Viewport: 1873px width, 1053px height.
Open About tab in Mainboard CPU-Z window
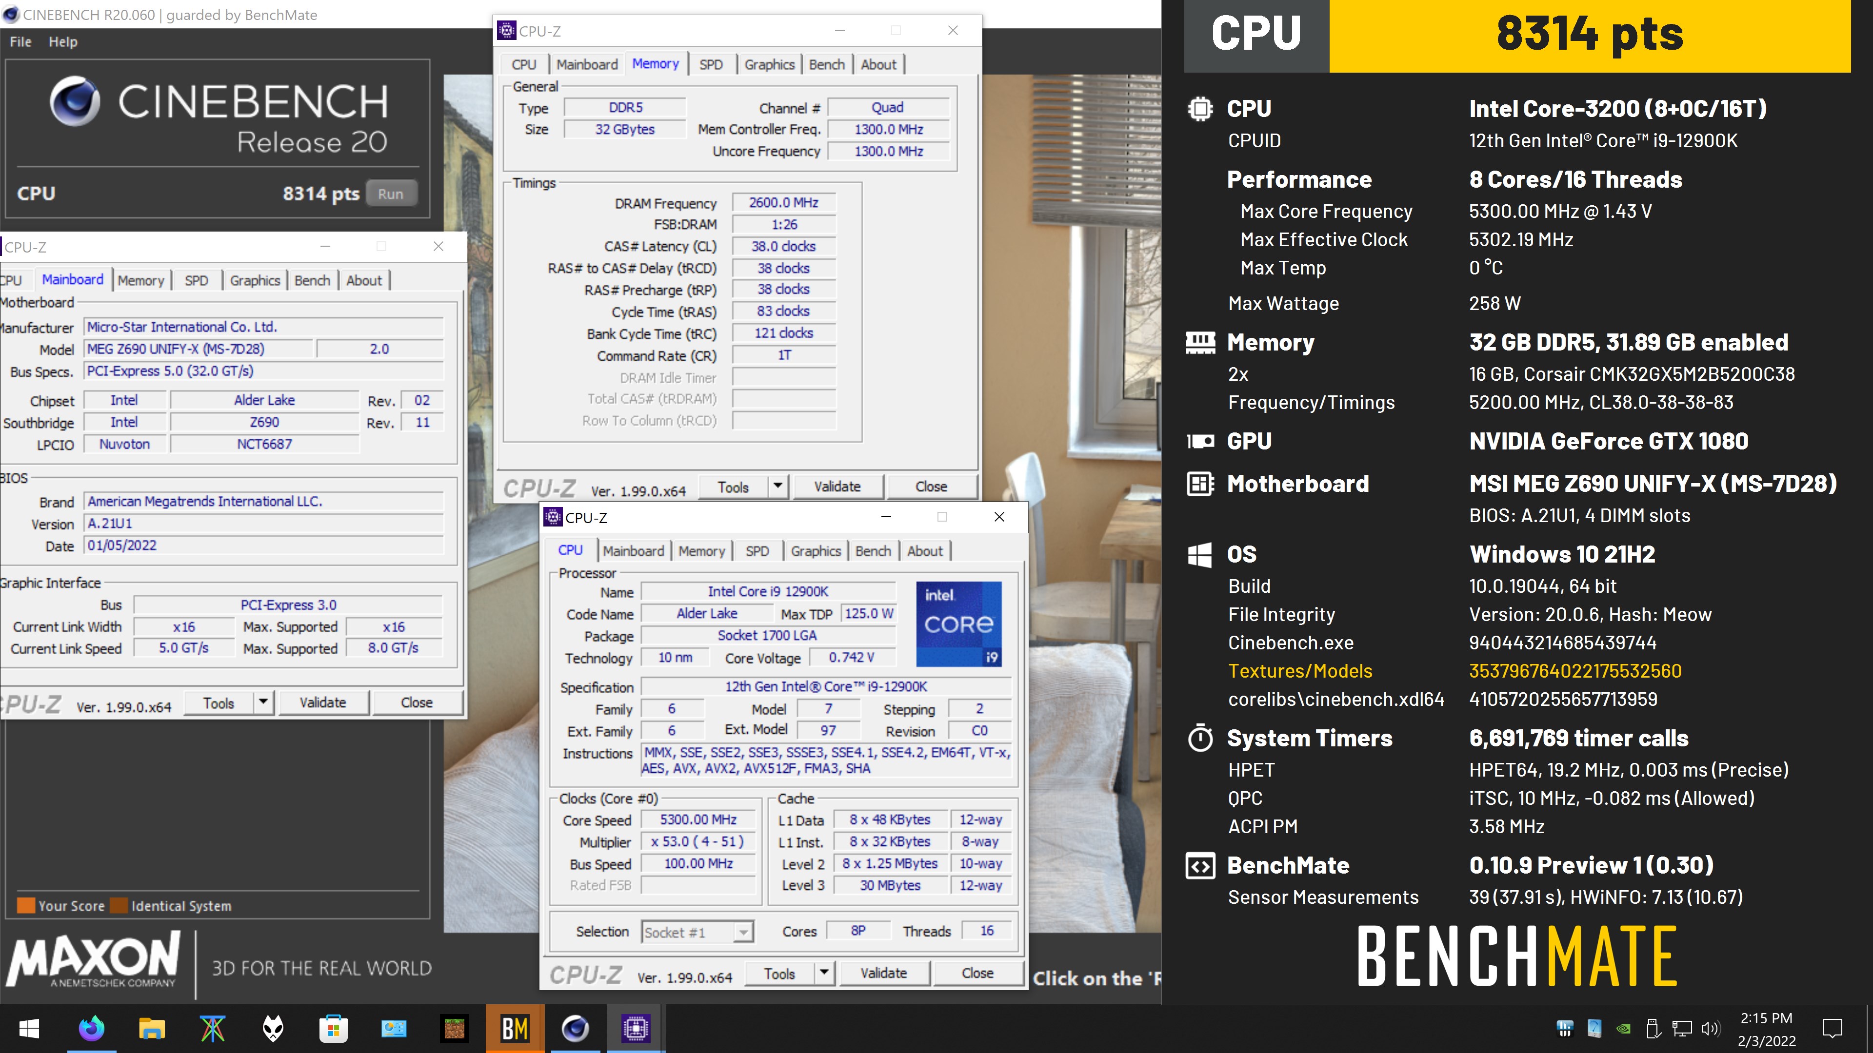[363, 280]
